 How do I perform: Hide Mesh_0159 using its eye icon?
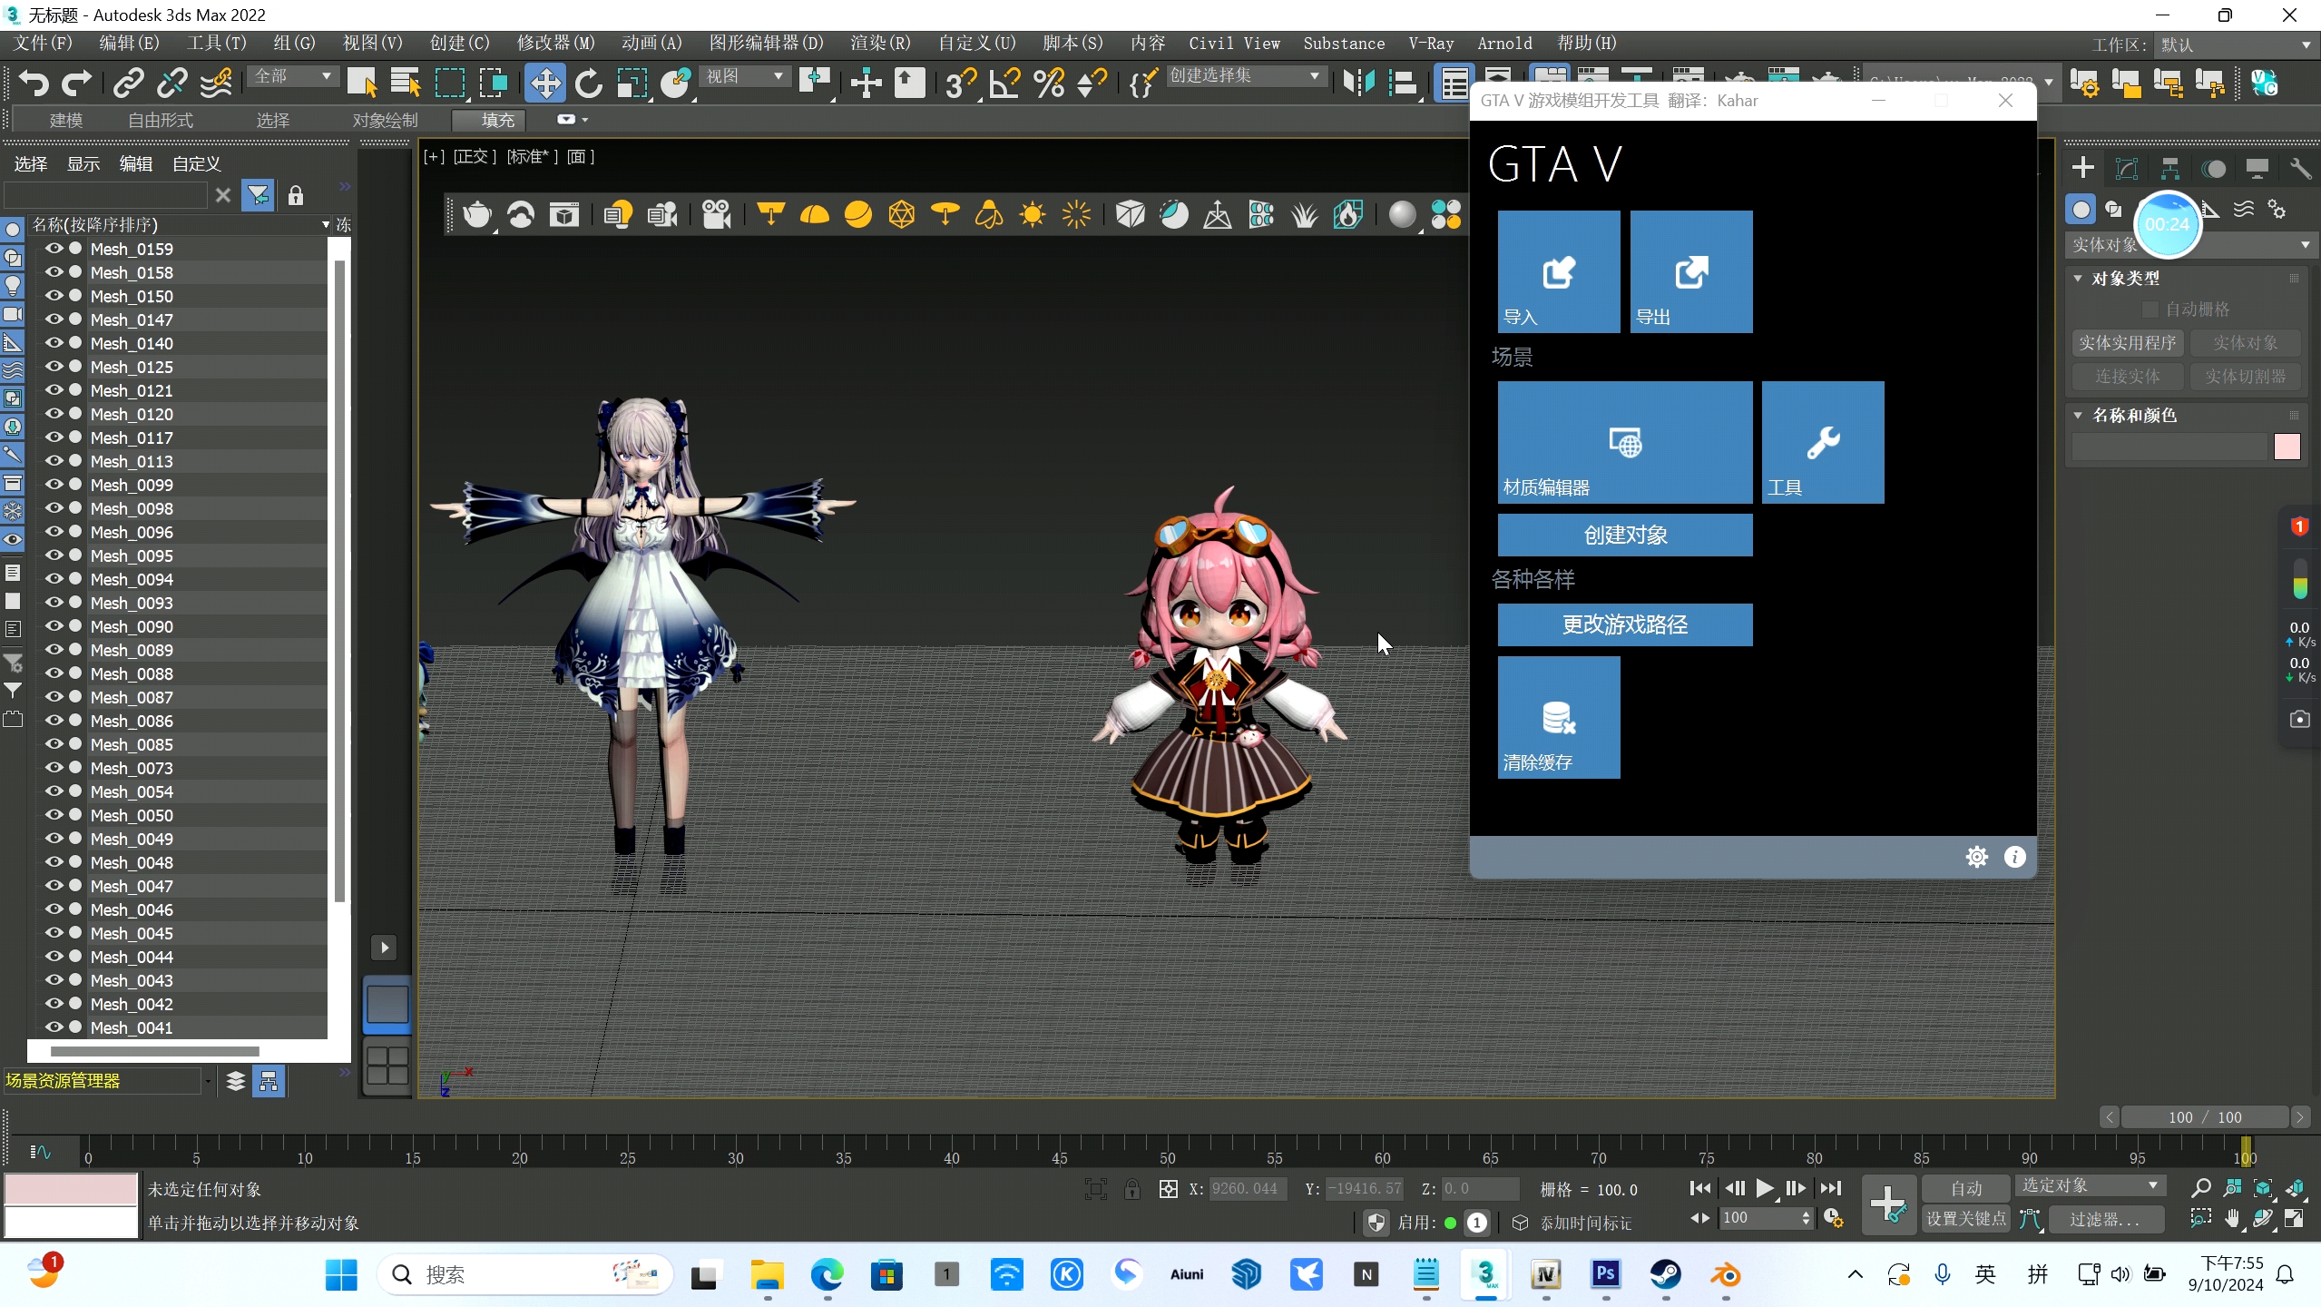click(x=54, y=248)
